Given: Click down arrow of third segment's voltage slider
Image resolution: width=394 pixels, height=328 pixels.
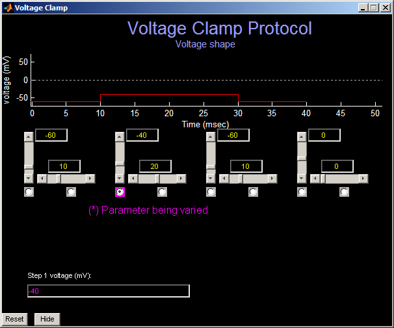Looking at the screenshot, I should [x=210, y=178].
